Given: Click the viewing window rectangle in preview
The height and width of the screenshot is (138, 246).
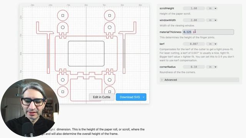Looking at the screenshot, I should [x=86, y=54].
